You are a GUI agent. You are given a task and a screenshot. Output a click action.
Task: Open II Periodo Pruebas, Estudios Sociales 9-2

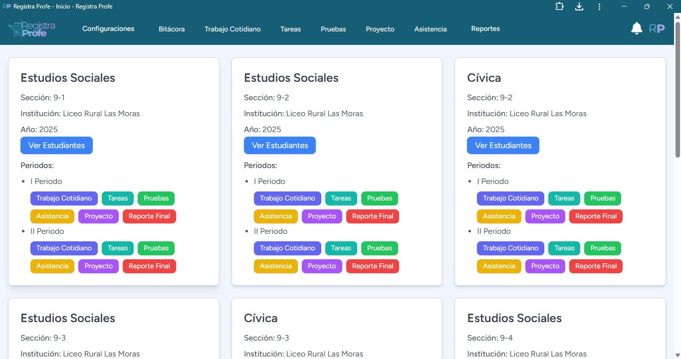[x=380, y=248]
